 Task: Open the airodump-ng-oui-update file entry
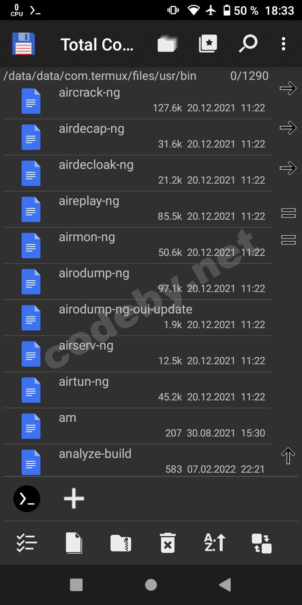coord(138,318)
